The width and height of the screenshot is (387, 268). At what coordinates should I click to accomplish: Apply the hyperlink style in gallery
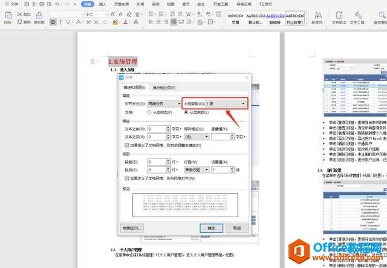tap(275, 18)
